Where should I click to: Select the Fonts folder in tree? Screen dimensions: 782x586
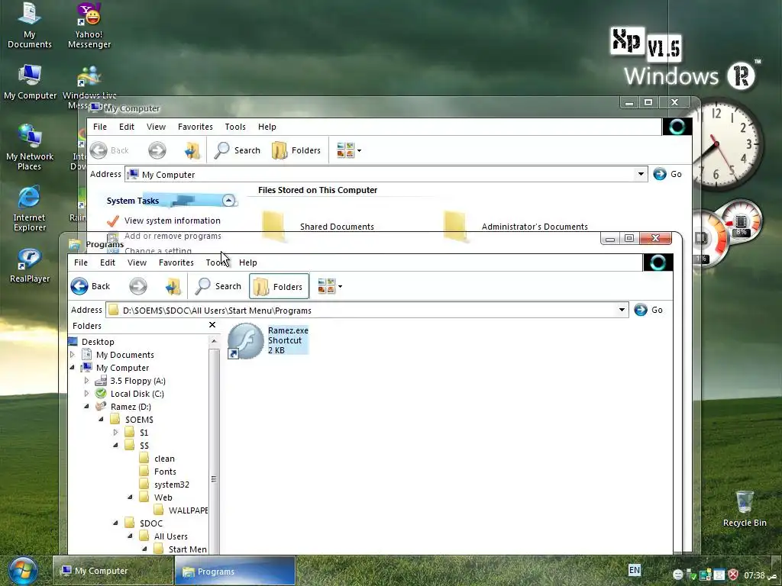165,472
